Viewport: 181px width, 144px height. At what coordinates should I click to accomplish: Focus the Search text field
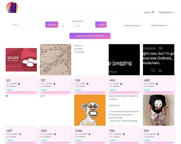(27, 25)
